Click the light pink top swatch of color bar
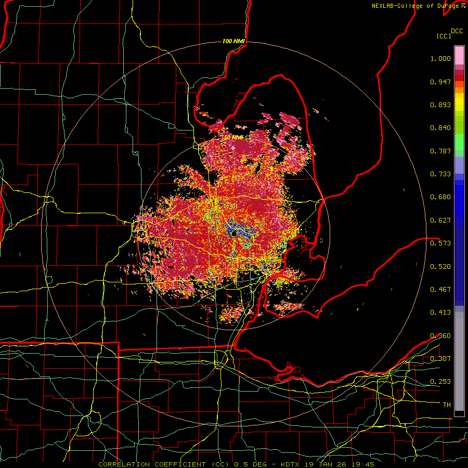Image resolution: width=468 pixels, height=468 pixels. 459,56
